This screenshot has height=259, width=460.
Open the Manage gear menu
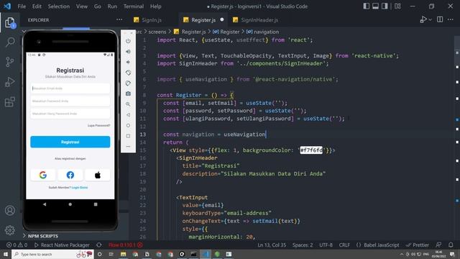9,230
